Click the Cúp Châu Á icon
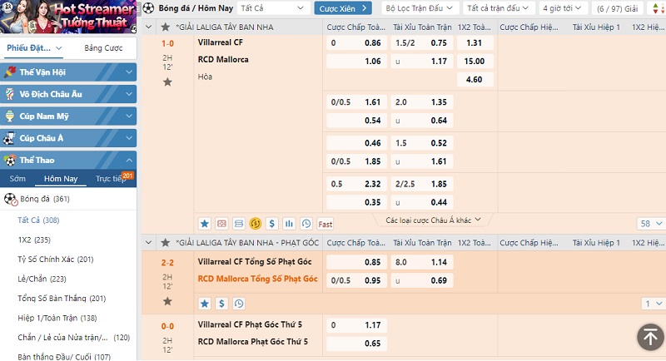This screenshot has width=666, height=361. 10,138
